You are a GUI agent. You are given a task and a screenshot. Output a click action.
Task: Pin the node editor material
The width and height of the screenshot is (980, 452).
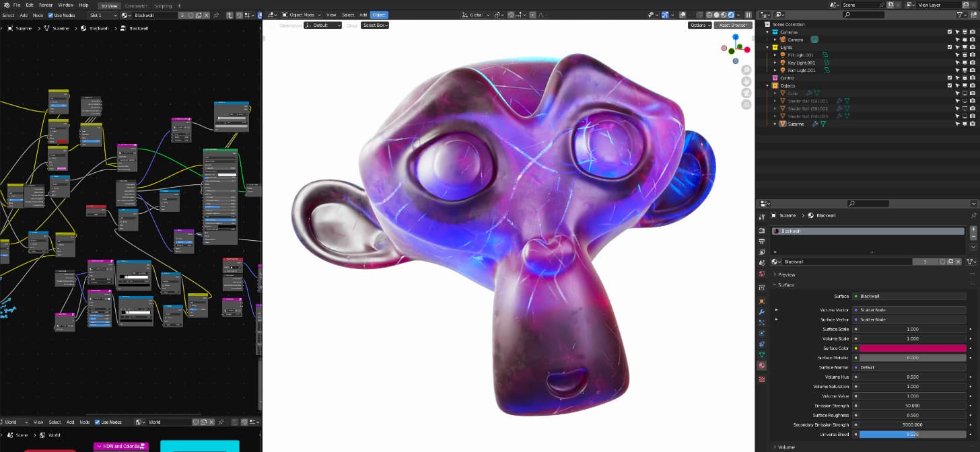(x=216, y=15)
